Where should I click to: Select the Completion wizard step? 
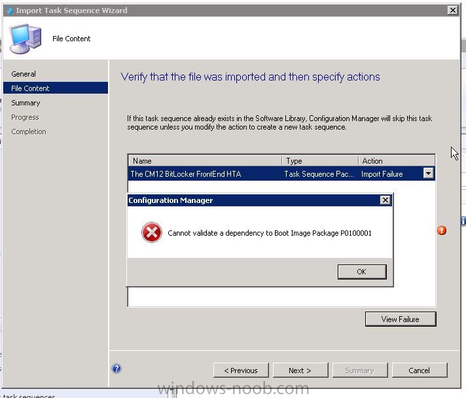pos(29,132)
